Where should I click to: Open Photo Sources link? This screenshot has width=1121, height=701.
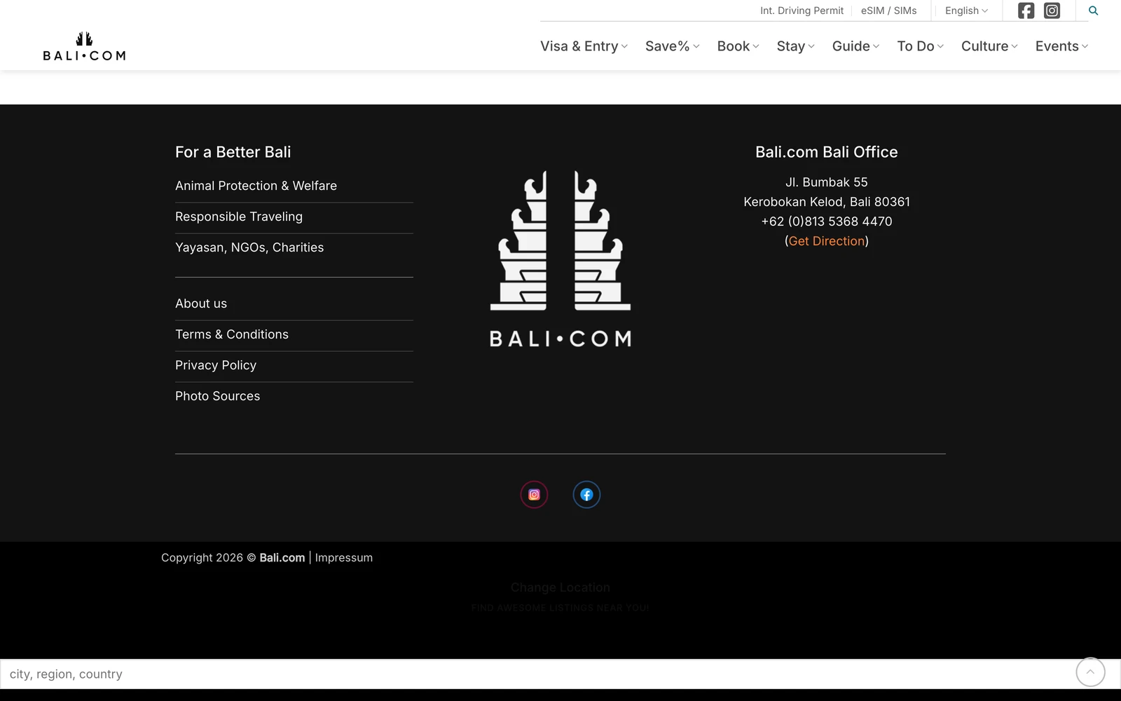(x=217, y=396)
